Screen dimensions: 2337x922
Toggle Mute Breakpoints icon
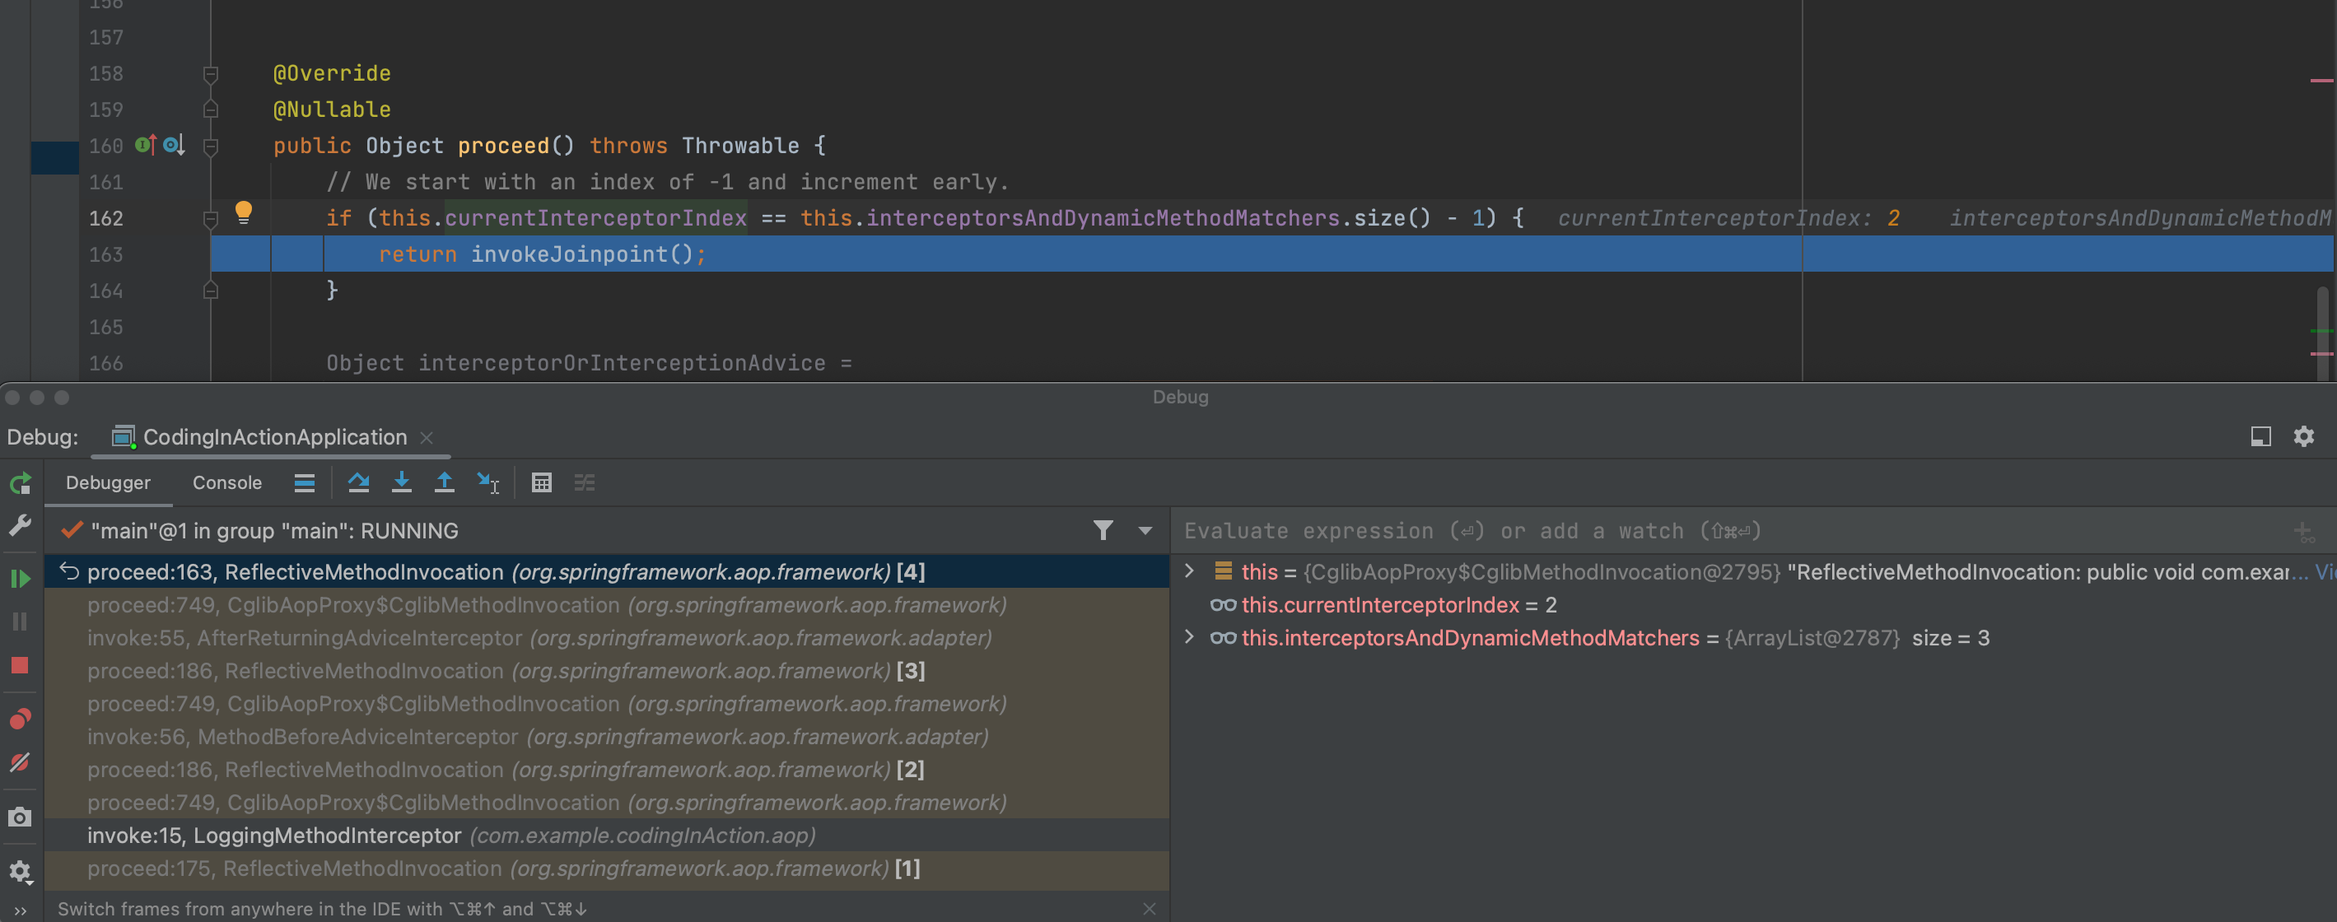click(20, 763)
